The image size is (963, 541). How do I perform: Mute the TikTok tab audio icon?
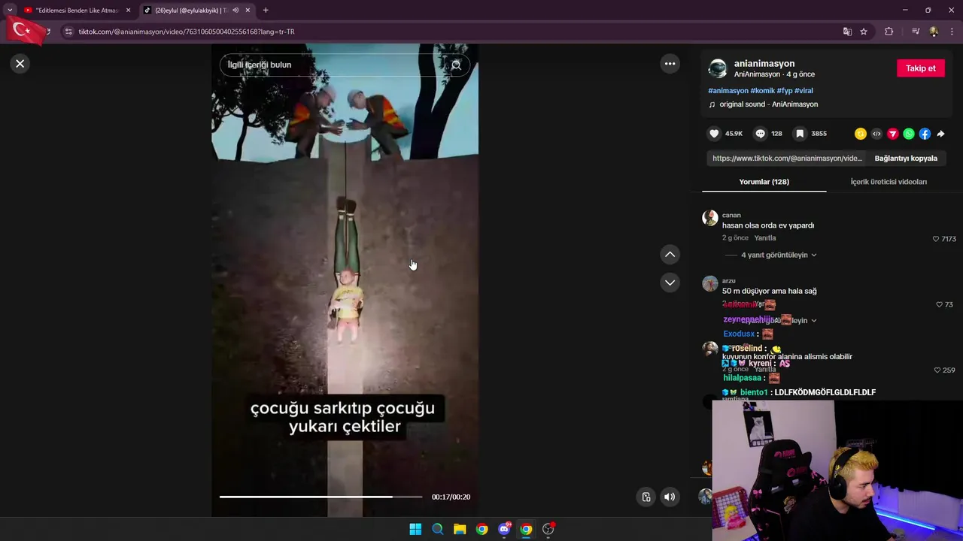[235, 11]
